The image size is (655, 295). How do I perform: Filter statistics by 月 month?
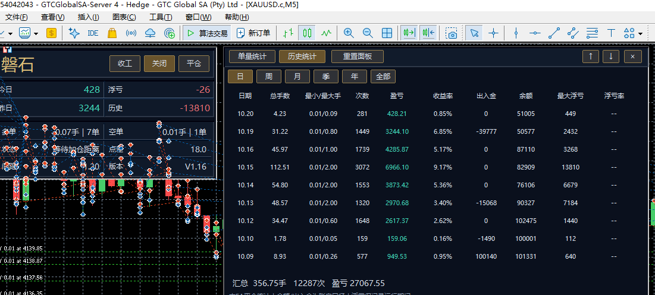click(x=297, y=77)
